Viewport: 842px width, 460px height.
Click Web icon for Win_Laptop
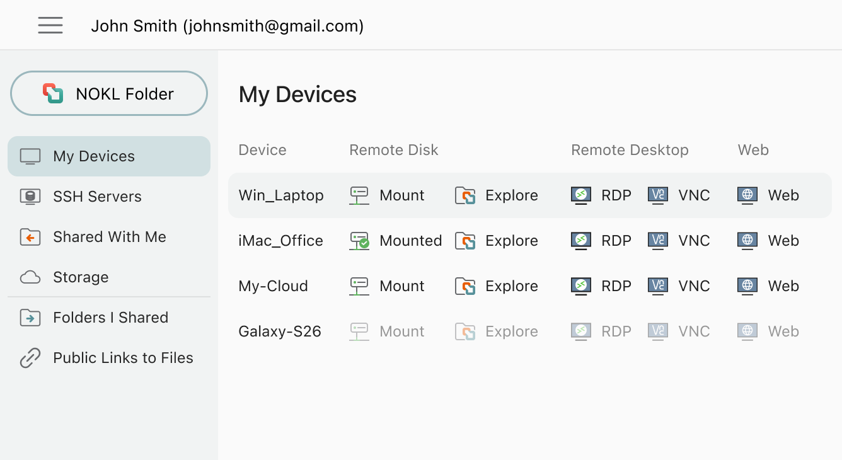point(747,195)
